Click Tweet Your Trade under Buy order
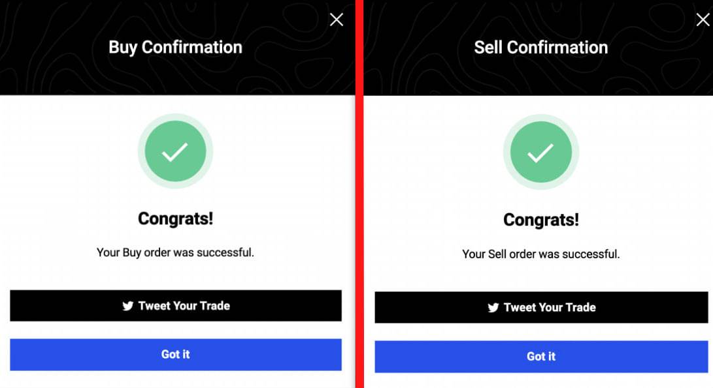Screen dimensions: 713x388 (x=176, y=306)
